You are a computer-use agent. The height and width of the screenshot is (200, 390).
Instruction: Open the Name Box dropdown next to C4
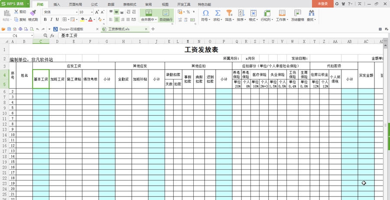click(x=32, y=36)
